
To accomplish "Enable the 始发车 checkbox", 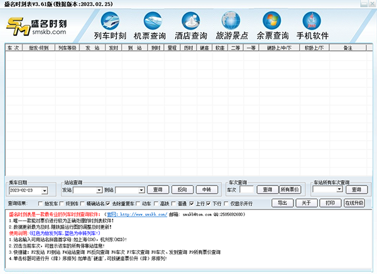I will click(x=41, y=204).
